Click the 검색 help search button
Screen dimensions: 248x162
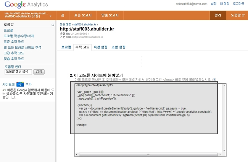coord(39,71)
